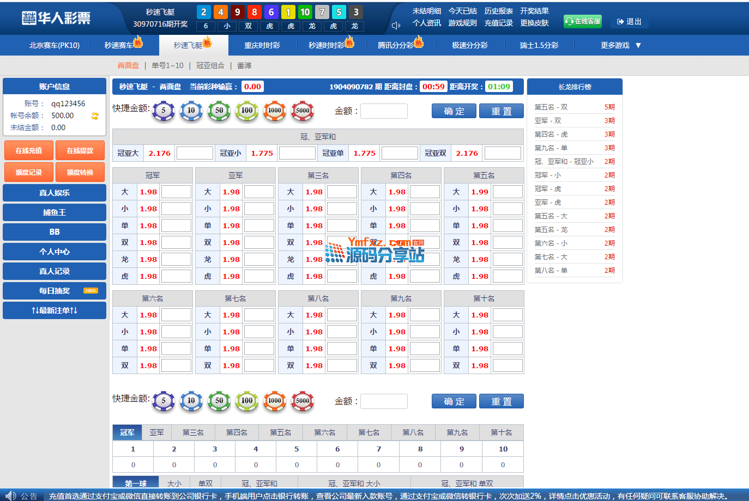
Task: Click the 在线客服 customer service button
Action: coord(583,21)
